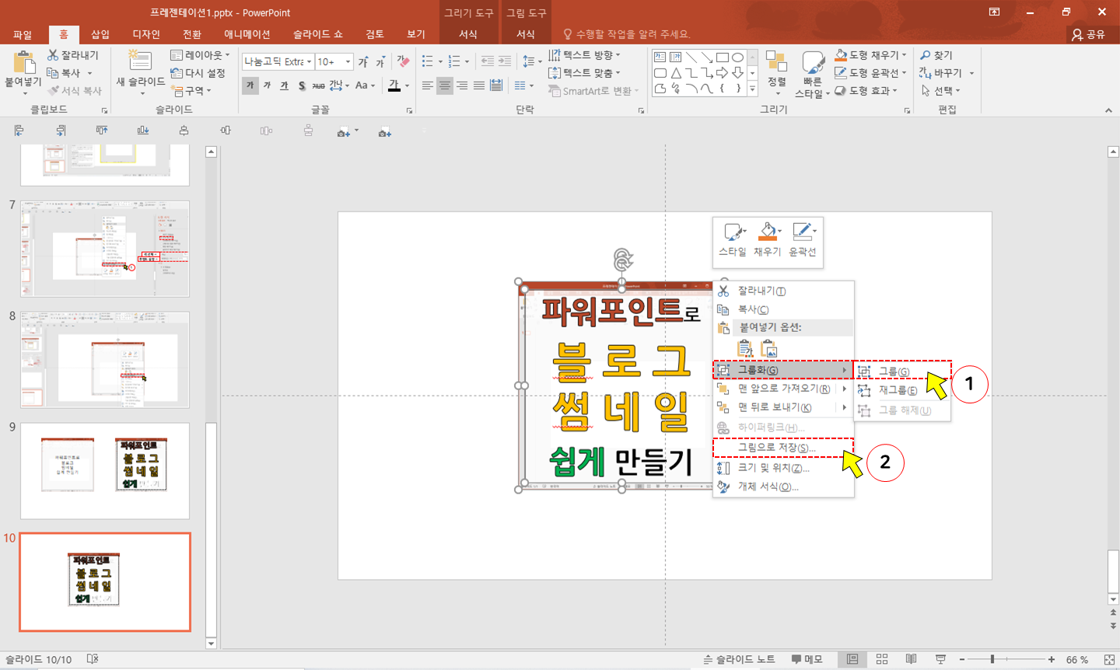This screenshot has height=670, width=1120.
Task: Click Fit slide to window icon
Action: pyautogui.click(x=1109, y=659)
